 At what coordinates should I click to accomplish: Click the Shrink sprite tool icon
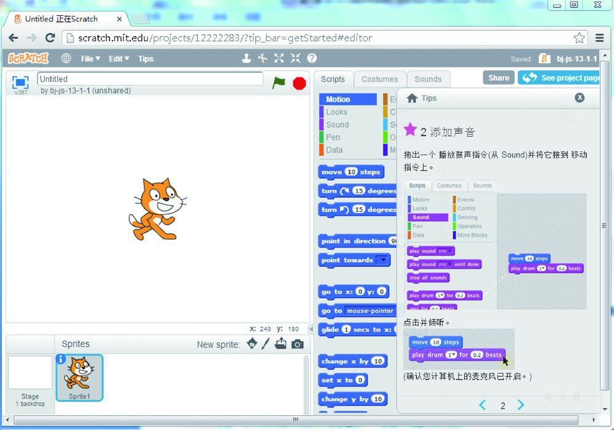295,58
